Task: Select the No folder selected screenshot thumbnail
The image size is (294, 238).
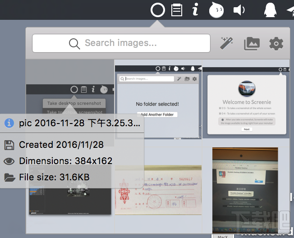Action: [158, 102]
